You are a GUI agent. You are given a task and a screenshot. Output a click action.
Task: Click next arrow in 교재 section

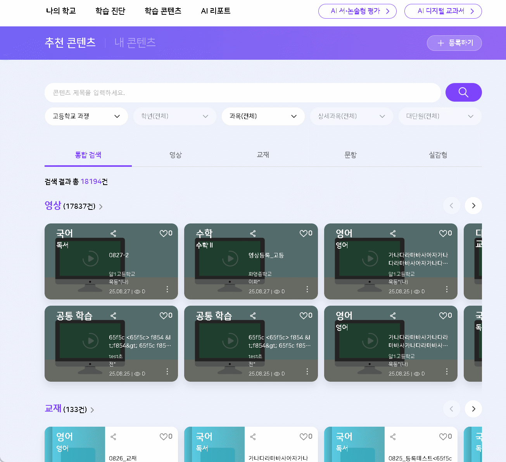(473, 409)
